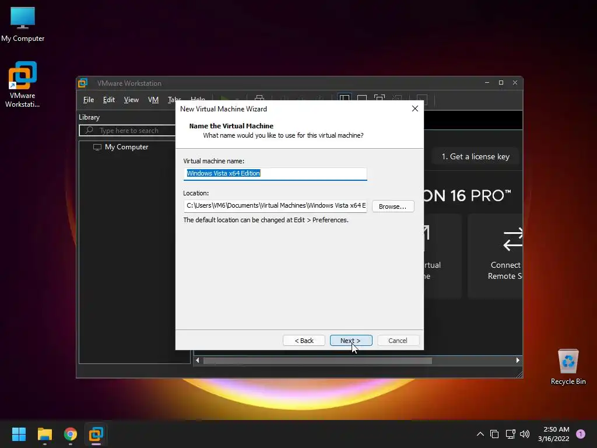This screenshot has height=448, width=597.
Task: Move the horizontal scrollbar to the right using its arrow
Action: [518, 360]
